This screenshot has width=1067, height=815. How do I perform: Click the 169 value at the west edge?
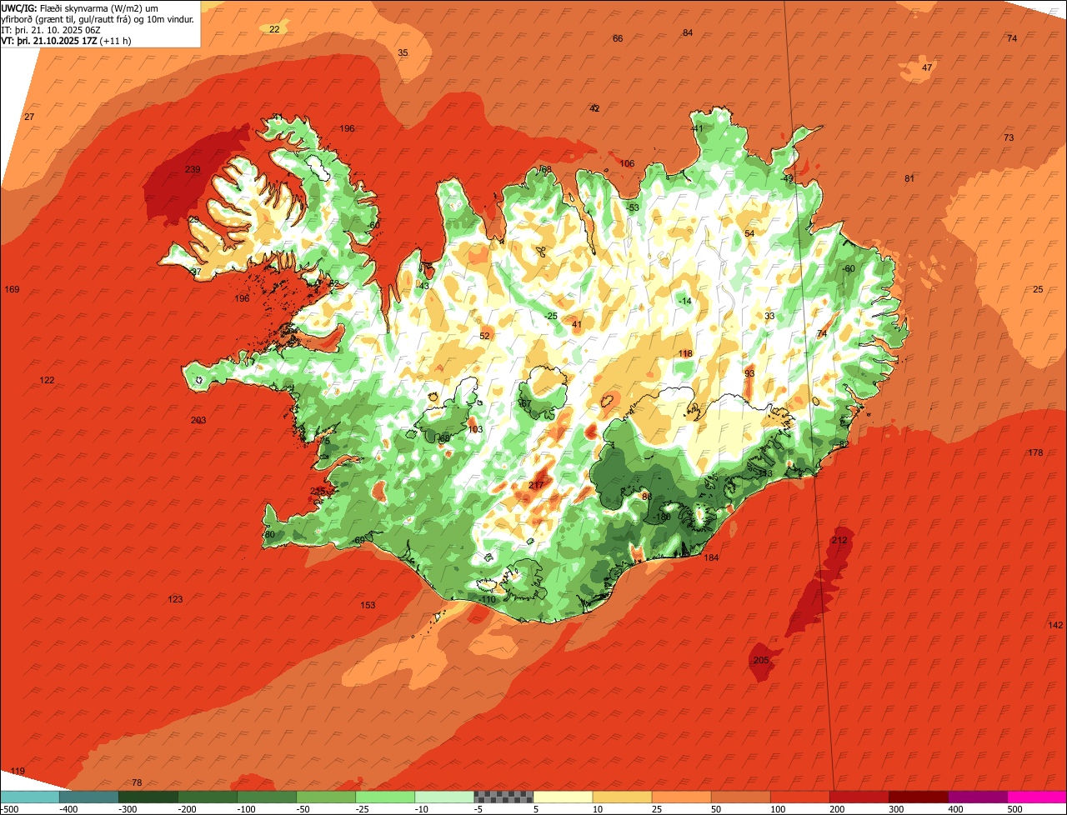[x=12, y=289]
